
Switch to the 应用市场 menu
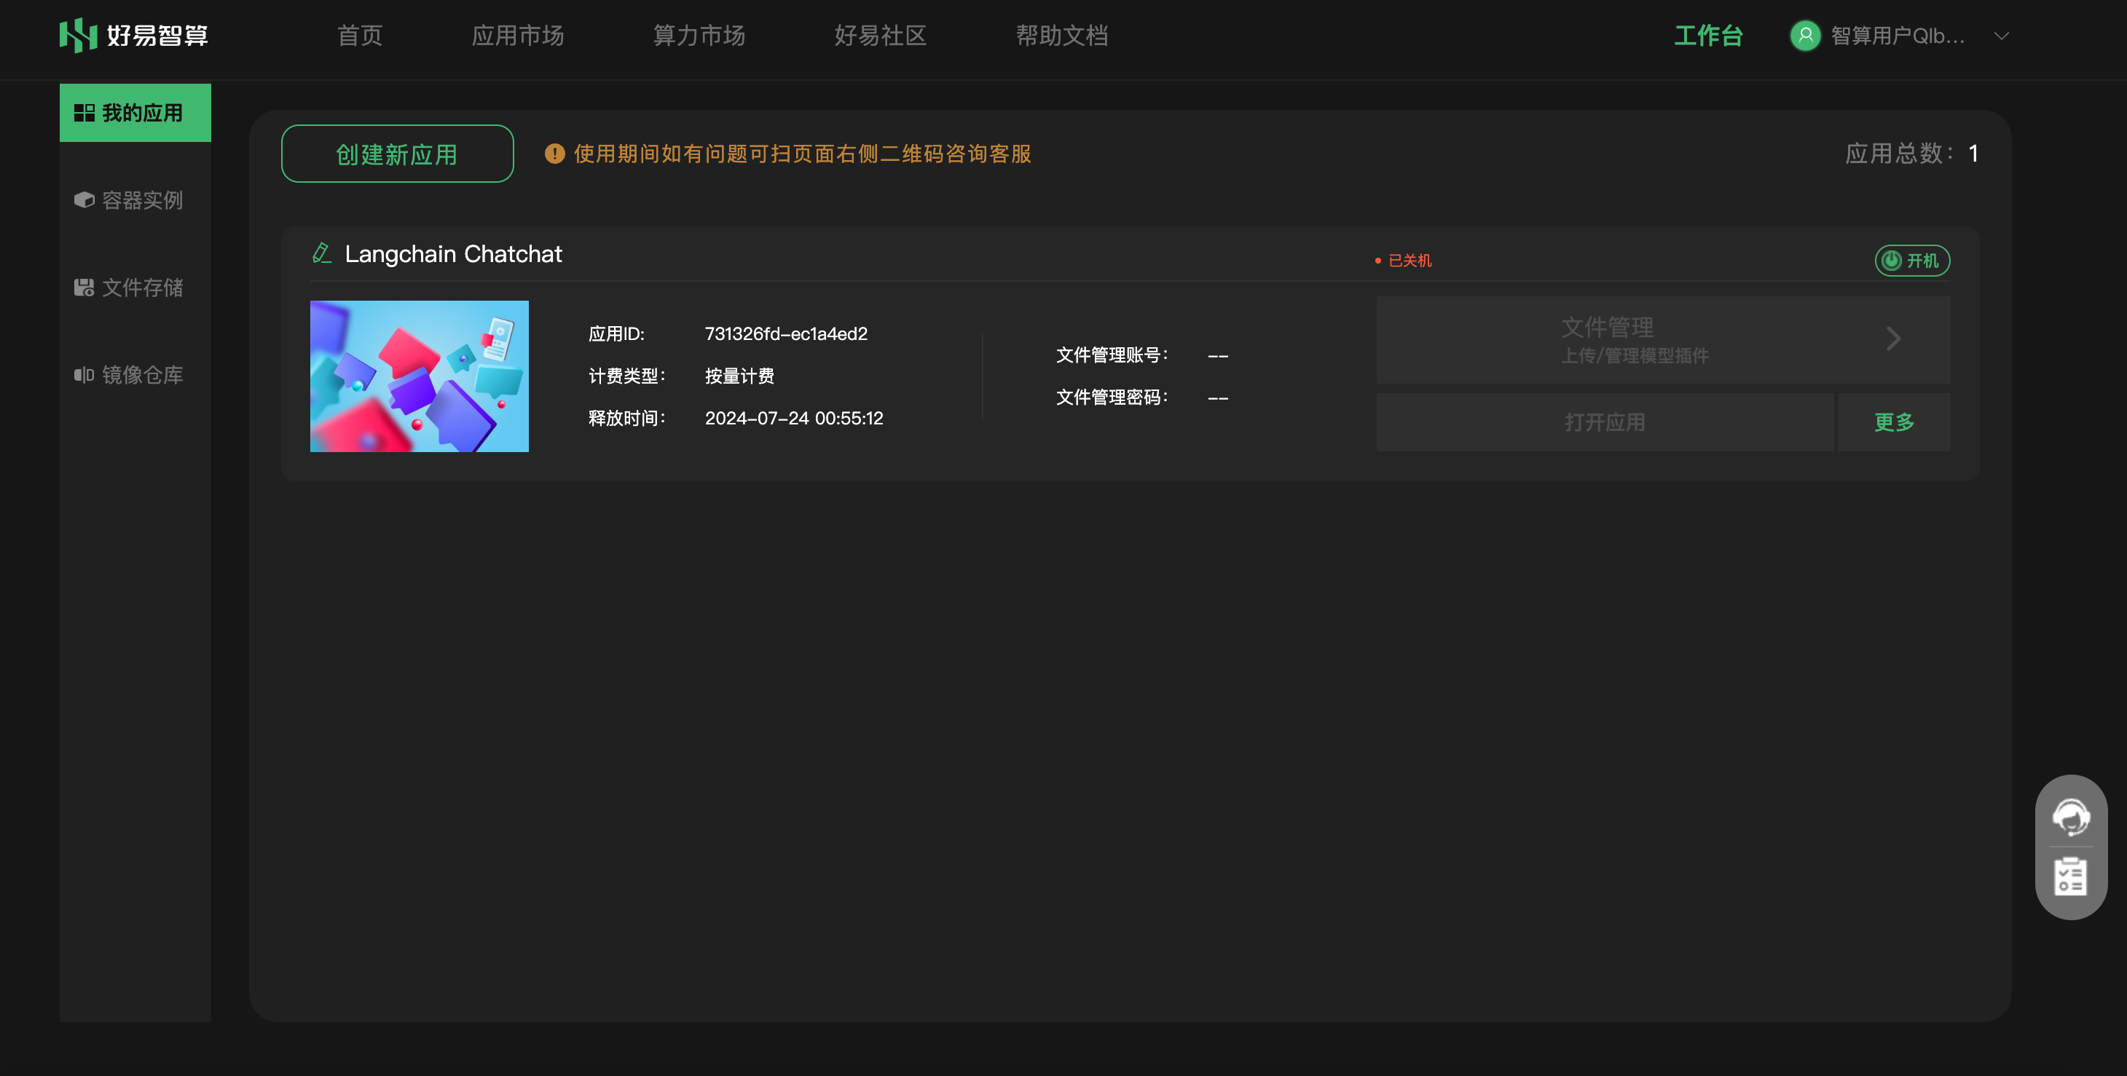click(519, 36)
